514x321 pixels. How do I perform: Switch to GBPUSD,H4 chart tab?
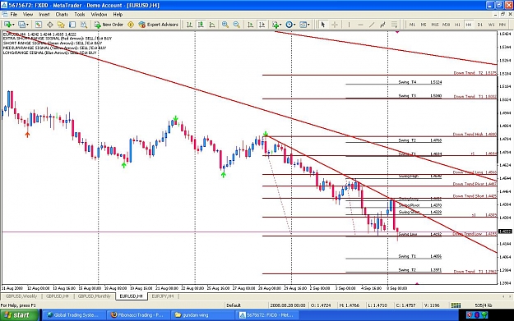pyautogui.click(x=58, y=296)
